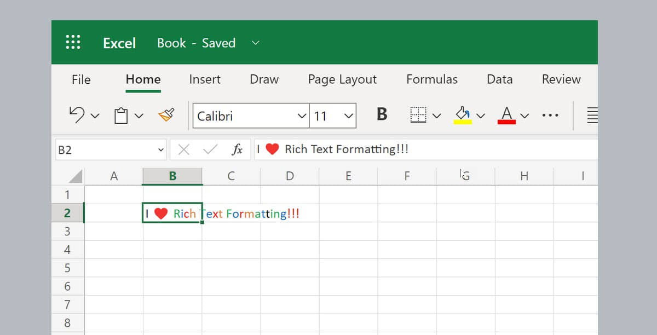Viewport: 657px width, 335px height.
Task: Expand the Name Box dropdown arrow
Action: 160,149
